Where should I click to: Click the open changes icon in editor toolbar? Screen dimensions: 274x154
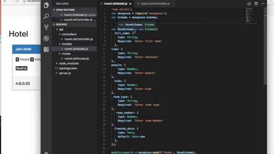249,4
